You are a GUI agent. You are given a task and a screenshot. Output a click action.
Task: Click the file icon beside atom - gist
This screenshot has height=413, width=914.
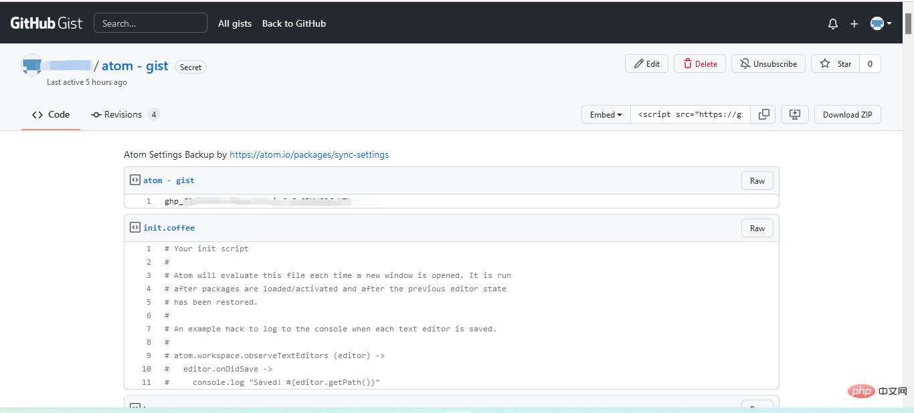(x=134, y=180)
